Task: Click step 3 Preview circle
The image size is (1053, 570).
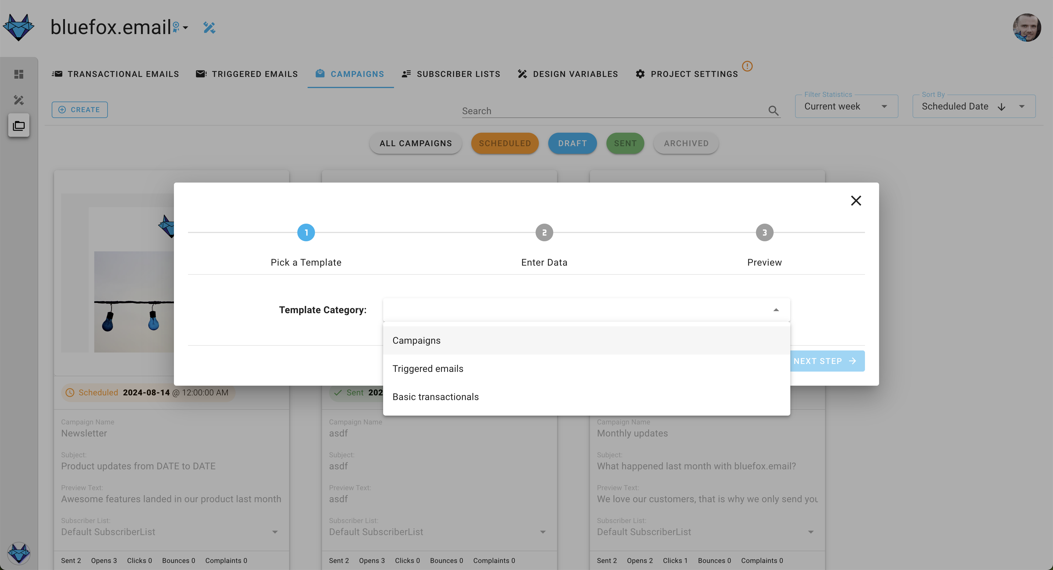Action: [764, 232]
